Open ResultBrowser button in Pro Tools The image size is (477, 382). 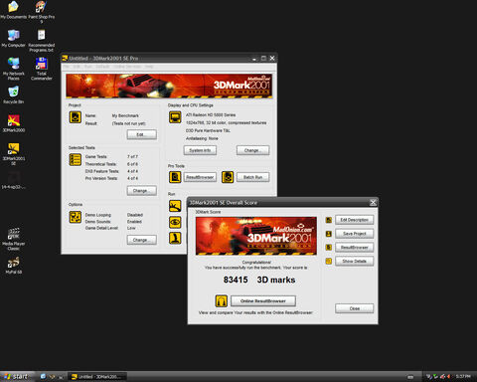click(x=200, y=177)
